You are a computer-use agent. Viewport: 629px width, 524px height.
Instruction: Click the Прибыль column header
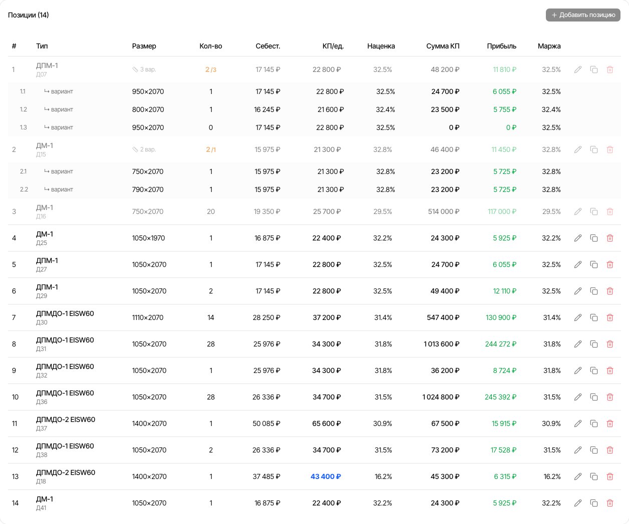point(502,46)
